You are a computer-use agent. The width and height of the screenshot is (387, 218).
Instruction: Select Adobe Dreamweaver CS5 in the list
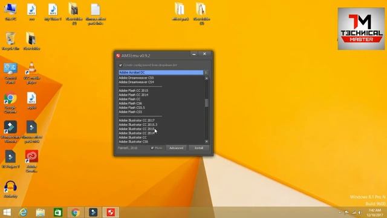(136, 78)
